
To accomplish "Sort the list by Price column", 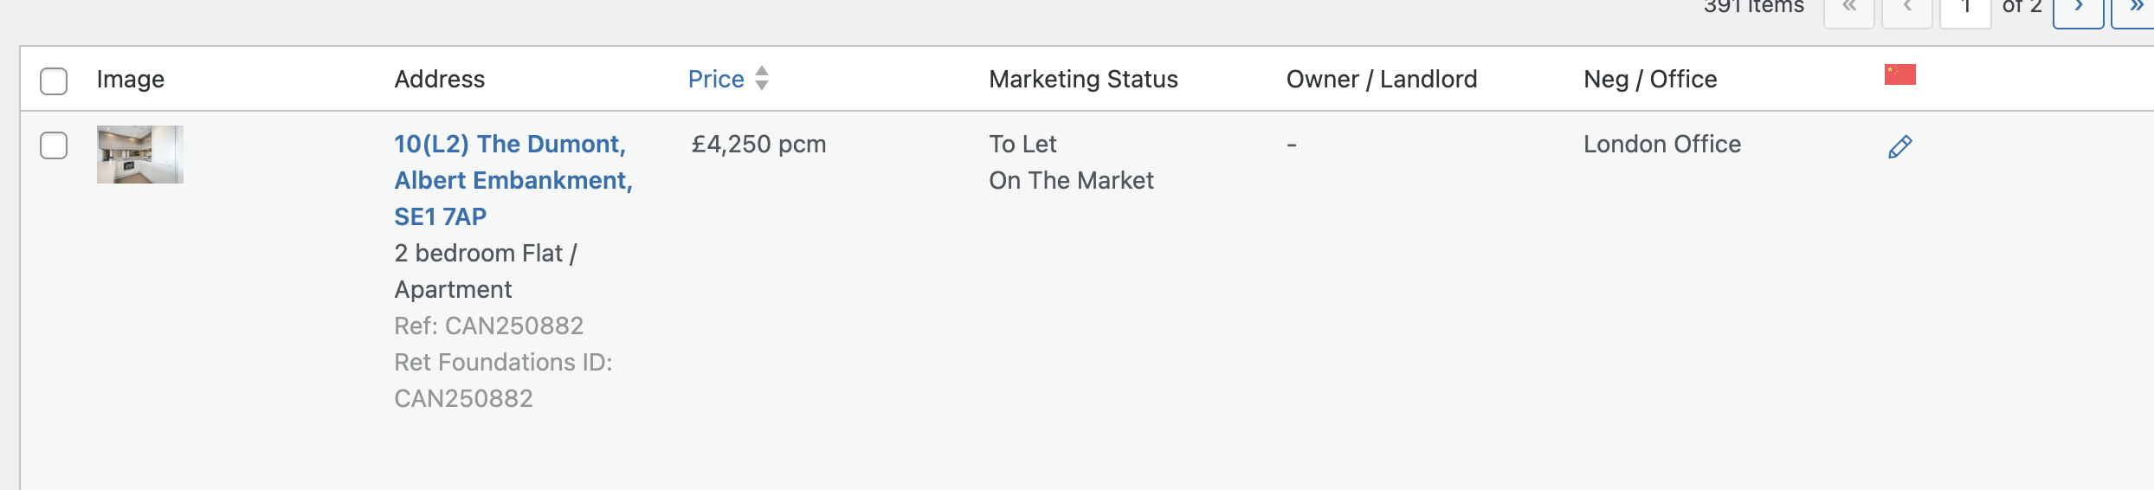I will [x=716, y=79].
